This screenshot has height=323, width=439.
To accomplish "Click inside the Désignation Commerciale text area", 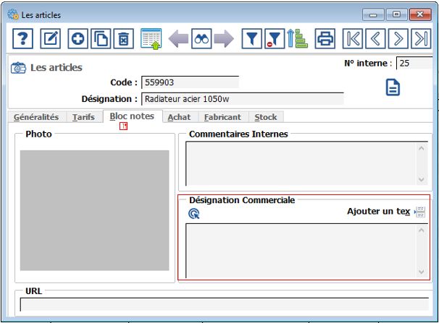I will click(301, 251).
